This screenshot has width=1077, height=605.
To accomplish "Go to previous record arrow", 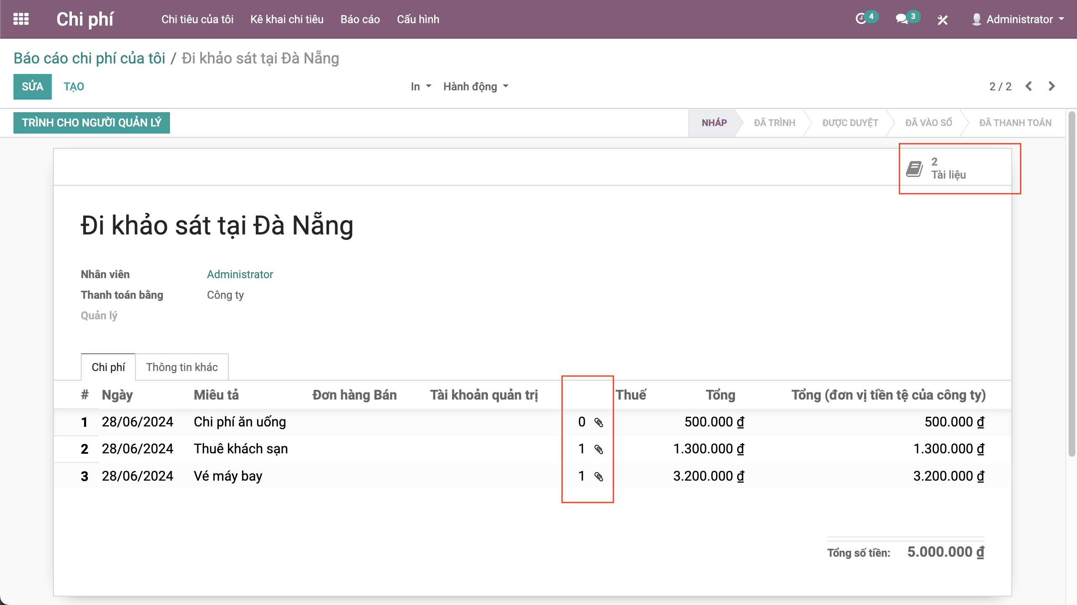I will (1029, 86).
